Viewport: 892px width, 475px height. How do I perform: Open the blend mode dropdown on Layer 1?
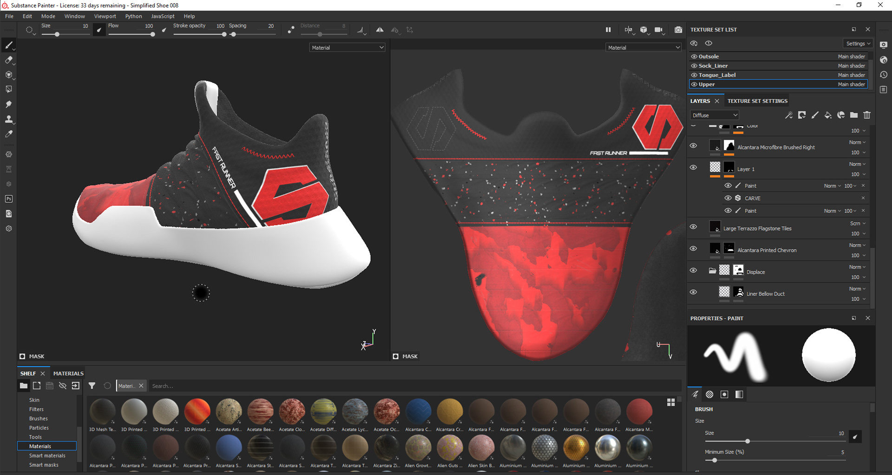(857, 164)
